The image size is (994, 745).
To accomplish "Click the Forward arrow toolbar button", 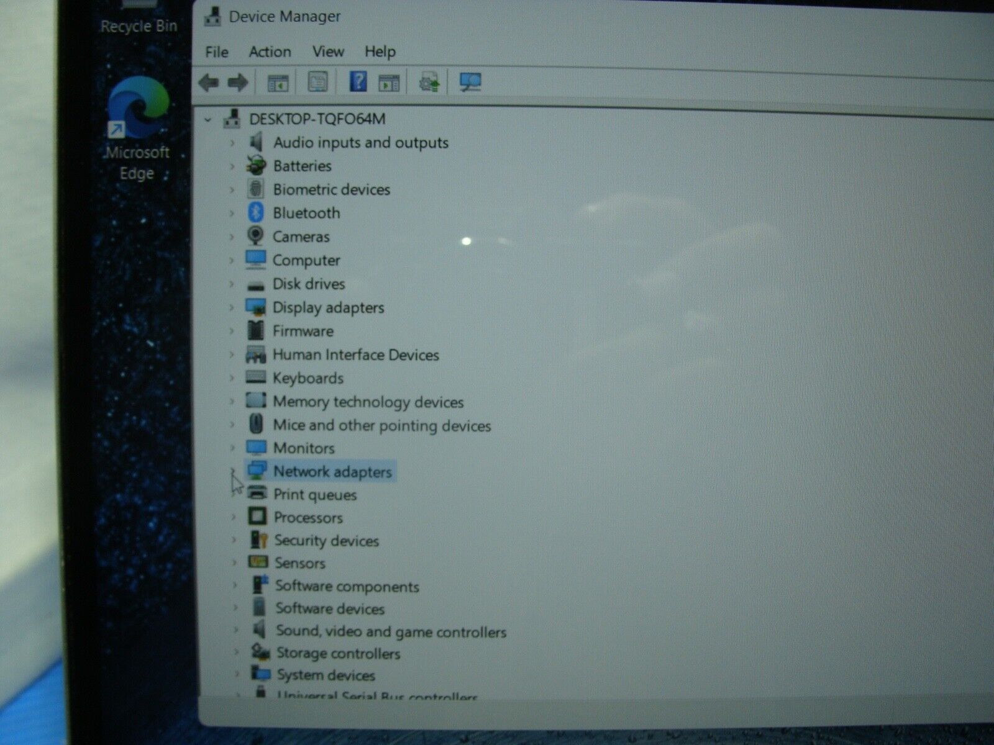I will pyautogui.click(x=239, y=82).
